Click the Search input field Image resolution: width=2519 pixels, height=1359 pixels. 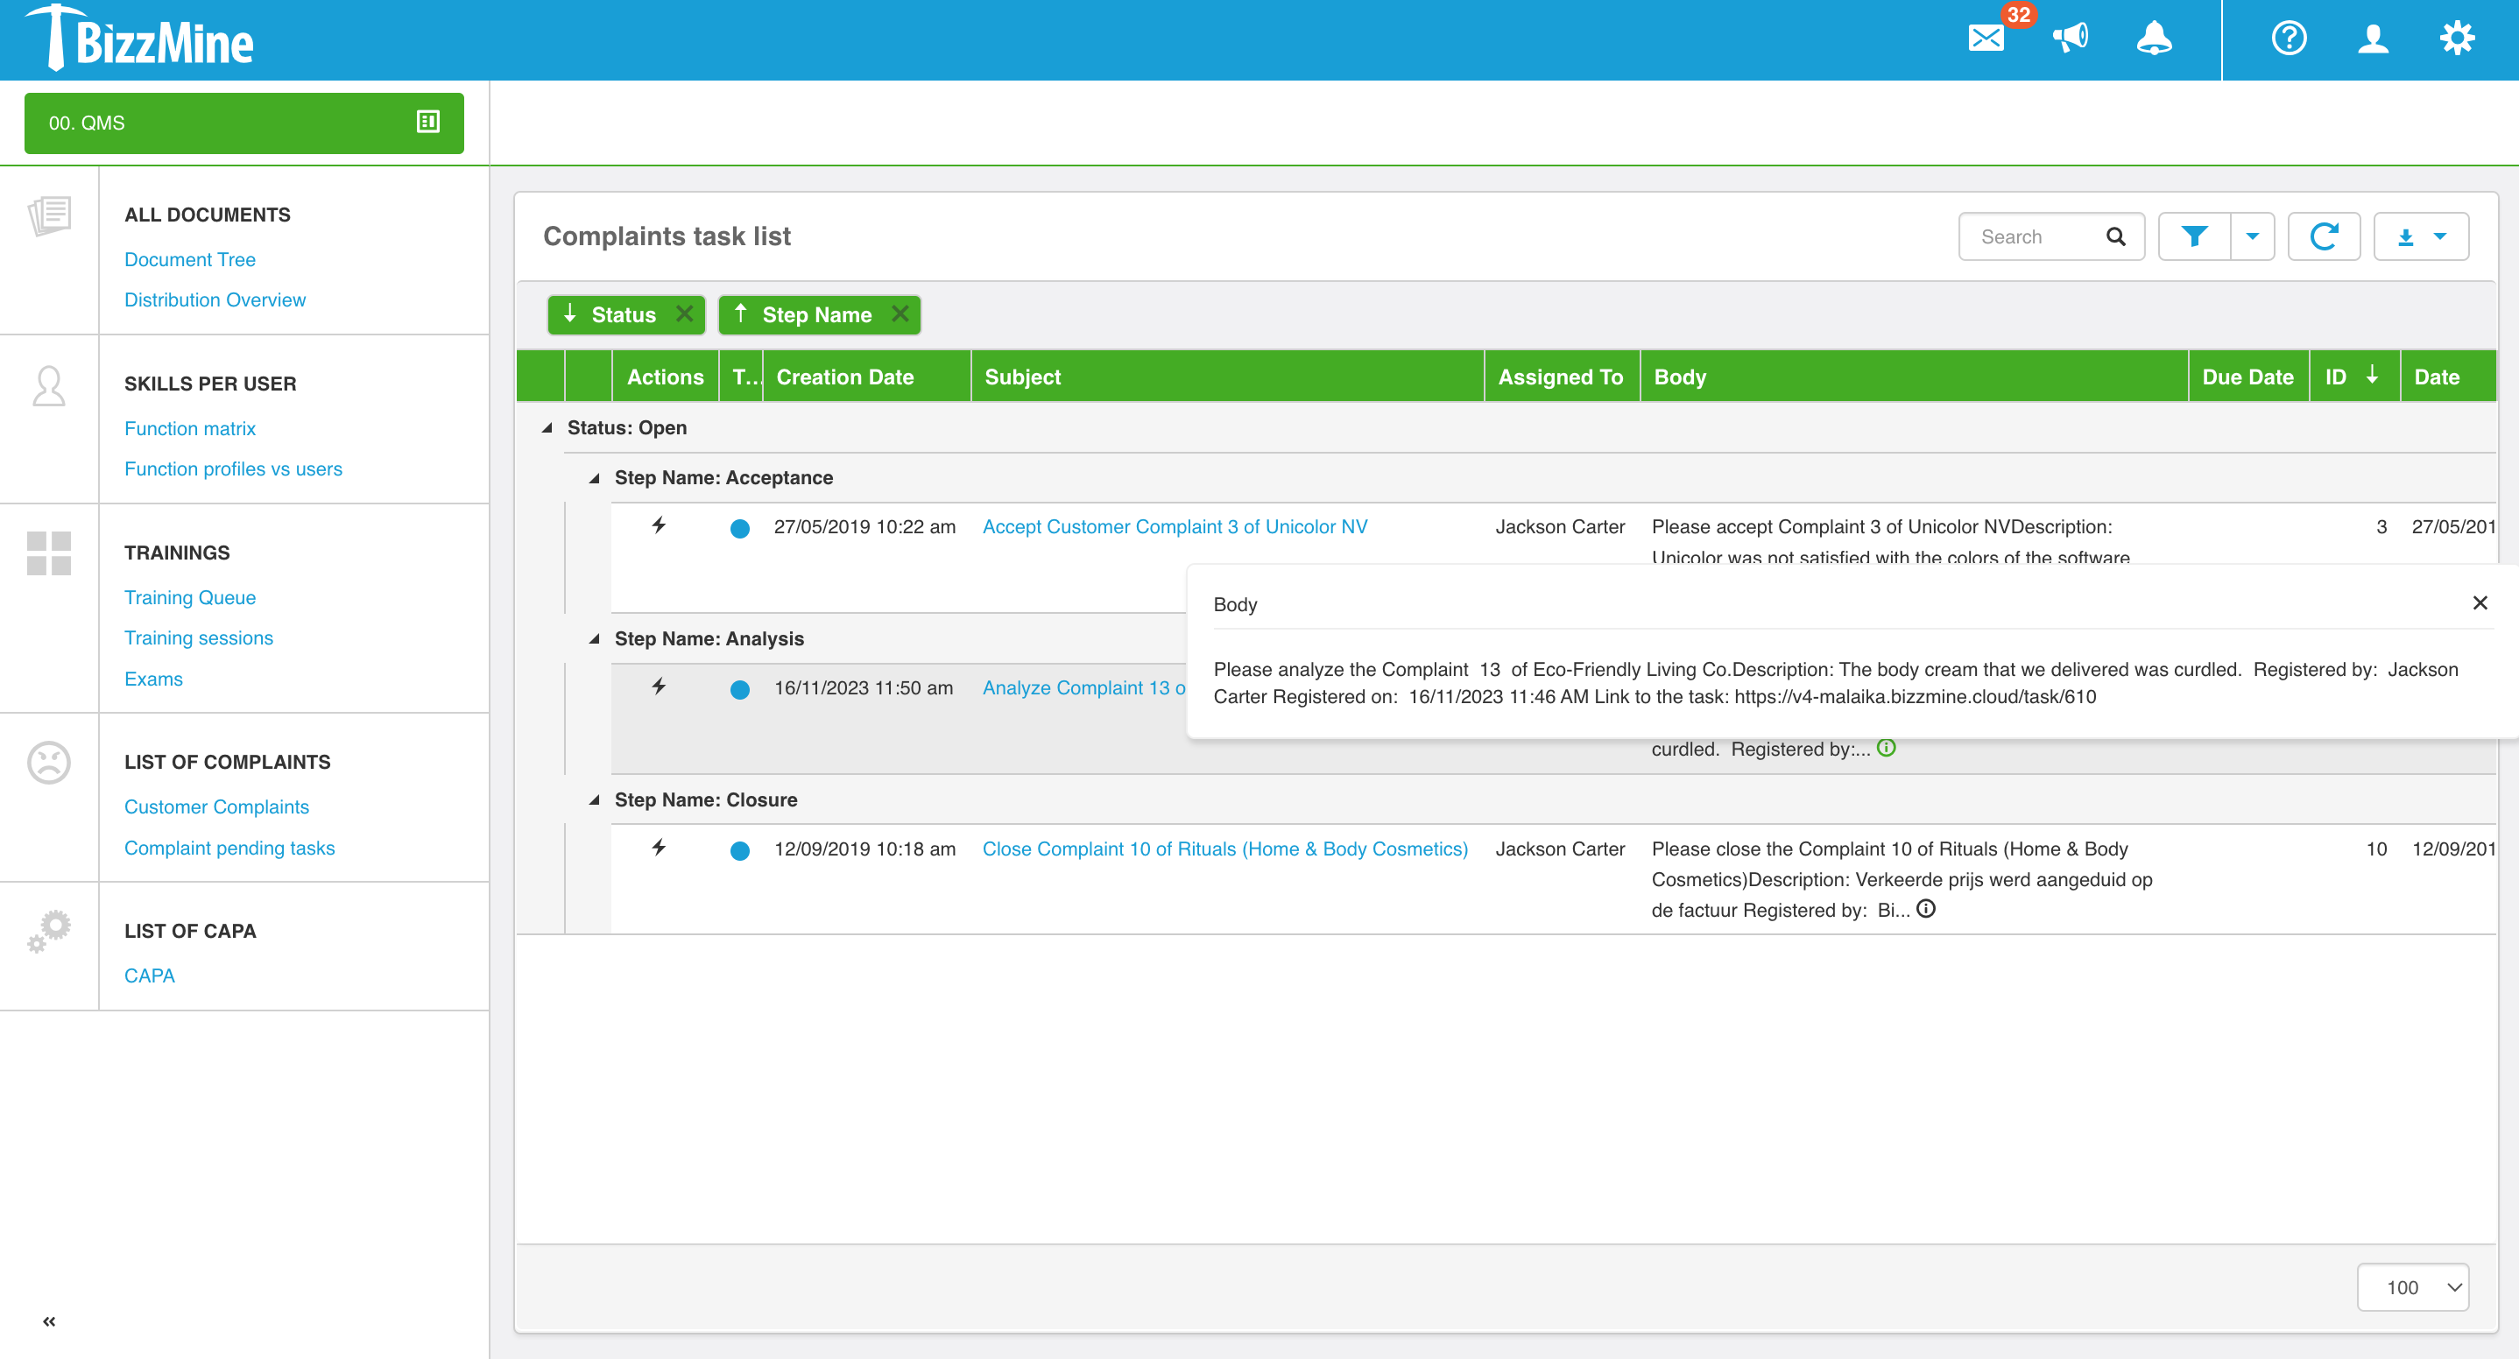point(2036,236)
